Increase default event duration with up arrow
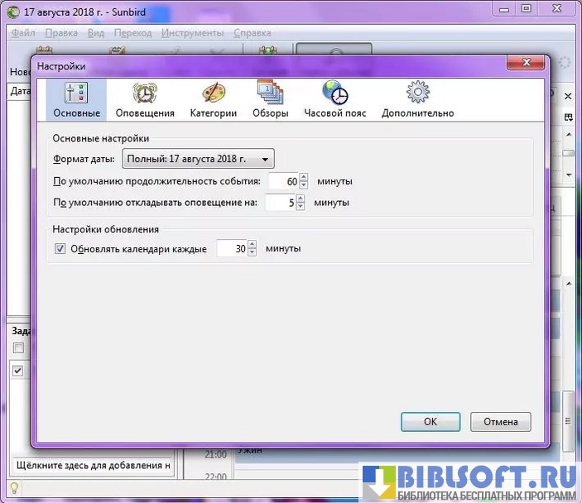 304,177
